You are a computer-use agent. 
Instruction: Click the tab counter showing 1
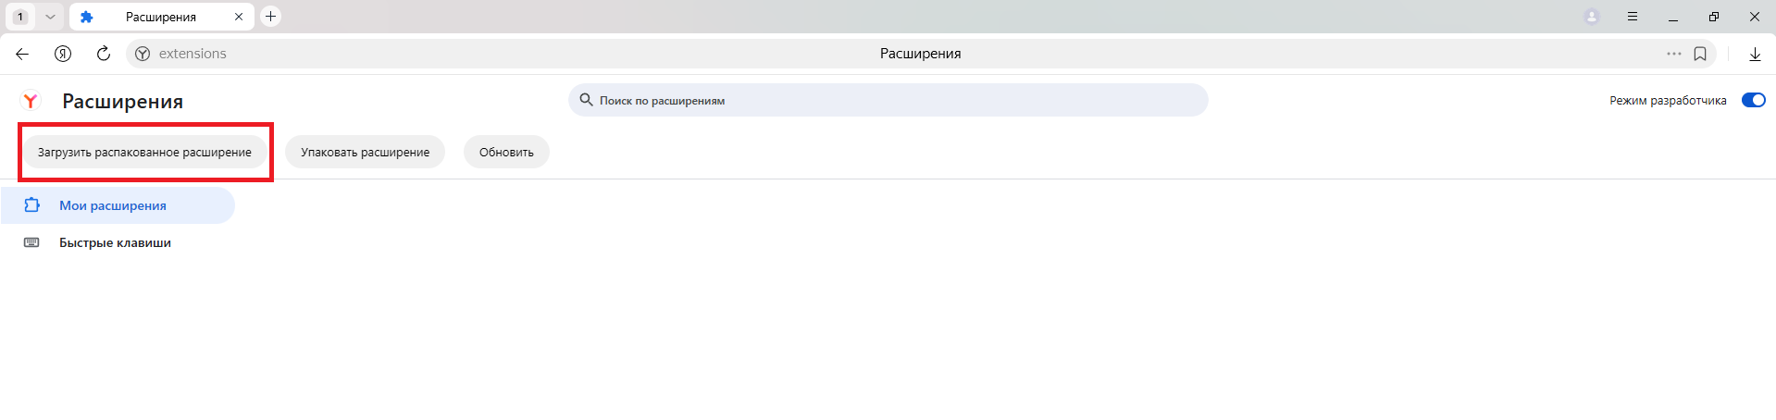click(x=20, y=17)
